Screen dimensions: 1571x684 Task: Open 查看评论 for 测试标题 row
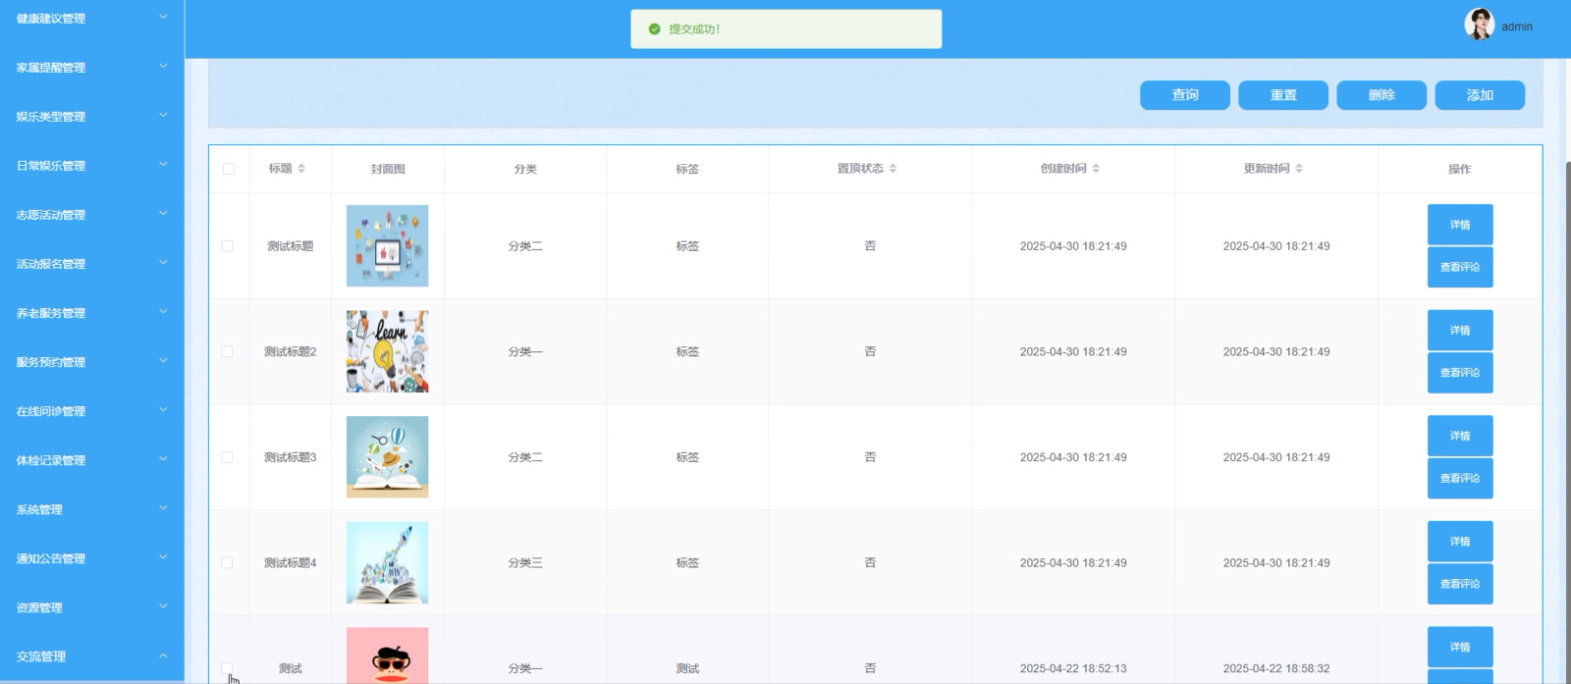[1460, 267]
